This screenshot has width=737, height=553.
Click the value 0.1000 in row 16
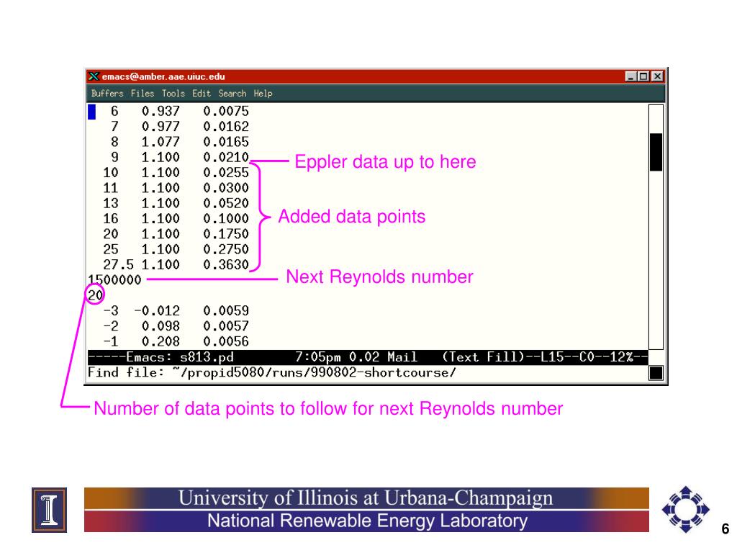[225, 219]
